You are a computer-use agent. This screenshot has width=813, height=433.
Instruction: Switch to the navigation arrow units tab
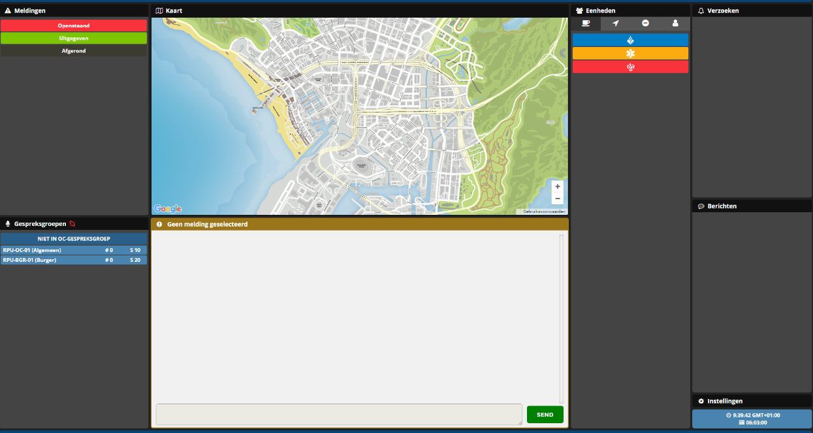point(615,24)
